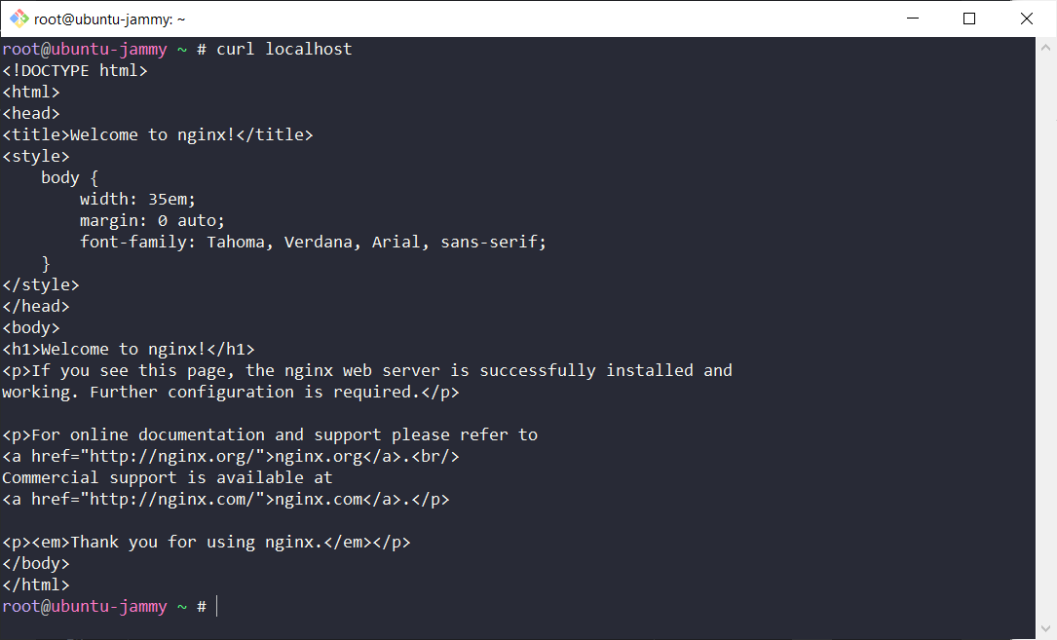Click the DOCTYPE html declaration line
The image size is (1057, 640).
coord(75,69)
